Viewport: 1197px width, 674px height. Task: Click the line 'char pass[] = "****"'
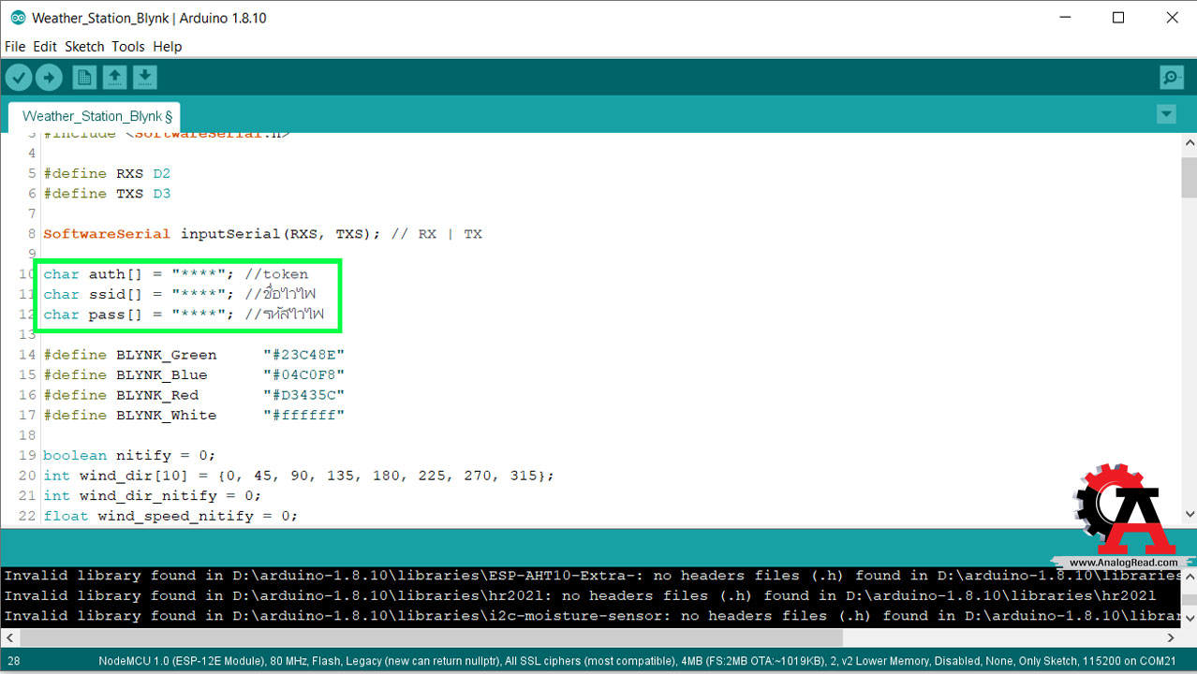click(x=184, y=315)
